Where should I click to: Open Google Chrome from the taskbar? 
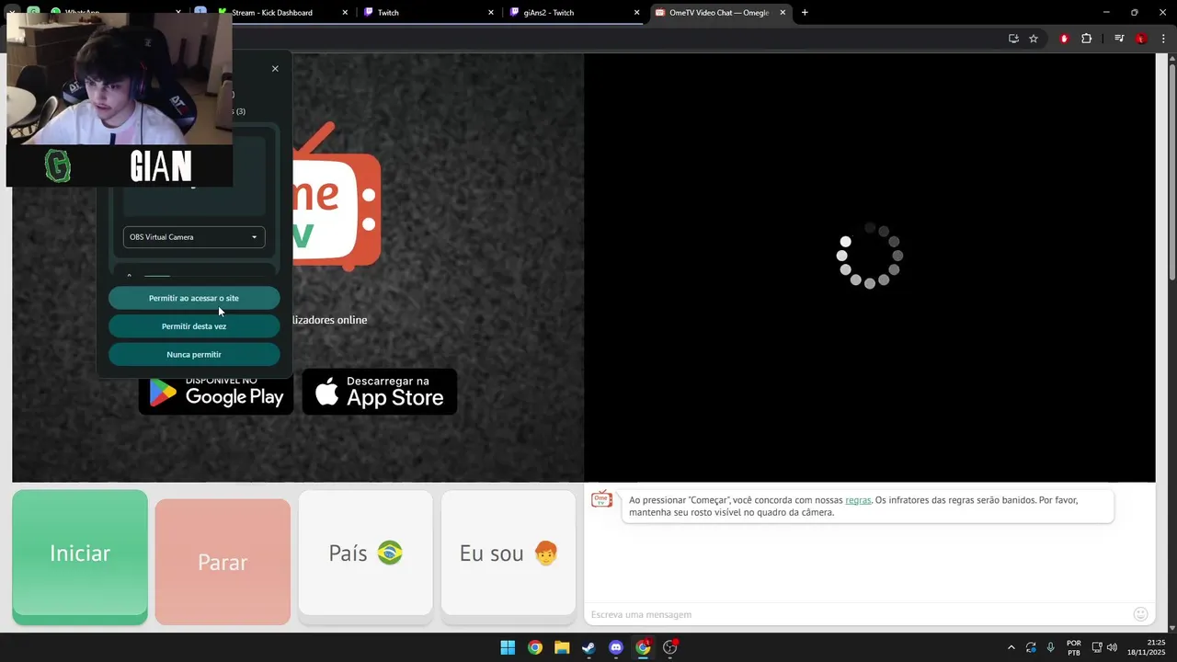coord(535,647)
